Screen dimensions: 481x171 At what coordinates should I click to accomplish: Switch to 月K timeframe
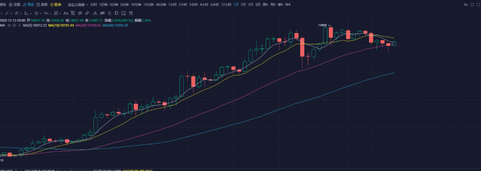click(273, 4)
